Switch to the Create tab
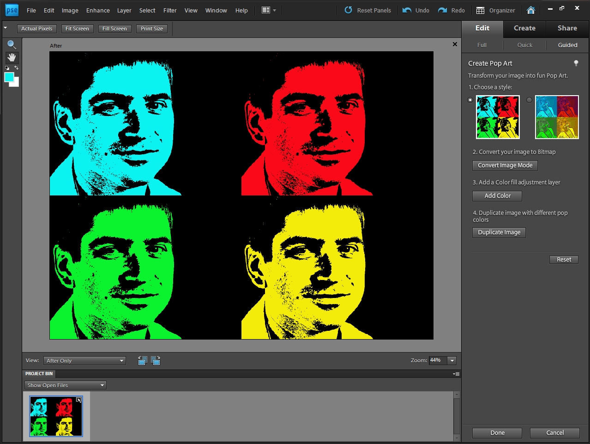This screenshot has width=590, height=444. 524,28
